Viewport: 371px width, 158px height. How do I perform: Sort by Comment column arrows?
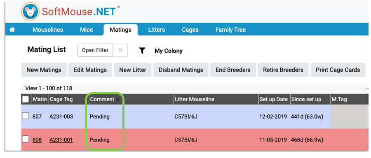tap(117, 100)
